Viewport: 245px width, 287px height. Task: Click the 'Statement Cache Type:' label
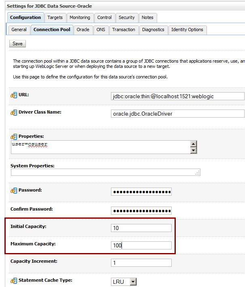pos(45,281)
